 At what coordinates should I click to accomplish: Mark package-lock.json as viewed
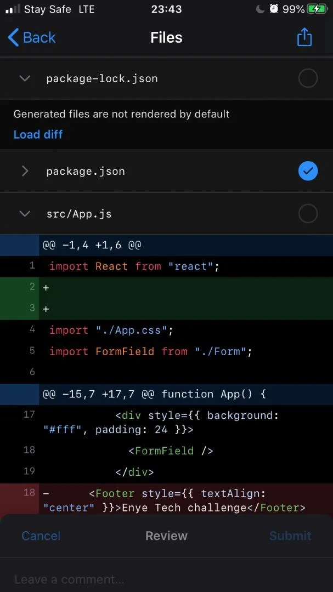pyautogui.click(x=308, y=78)
